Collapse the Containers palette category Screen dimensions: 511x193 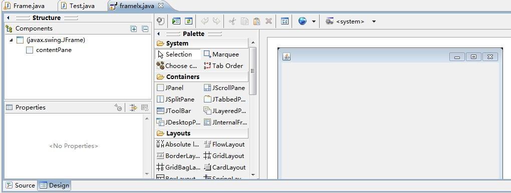point(201,77)
